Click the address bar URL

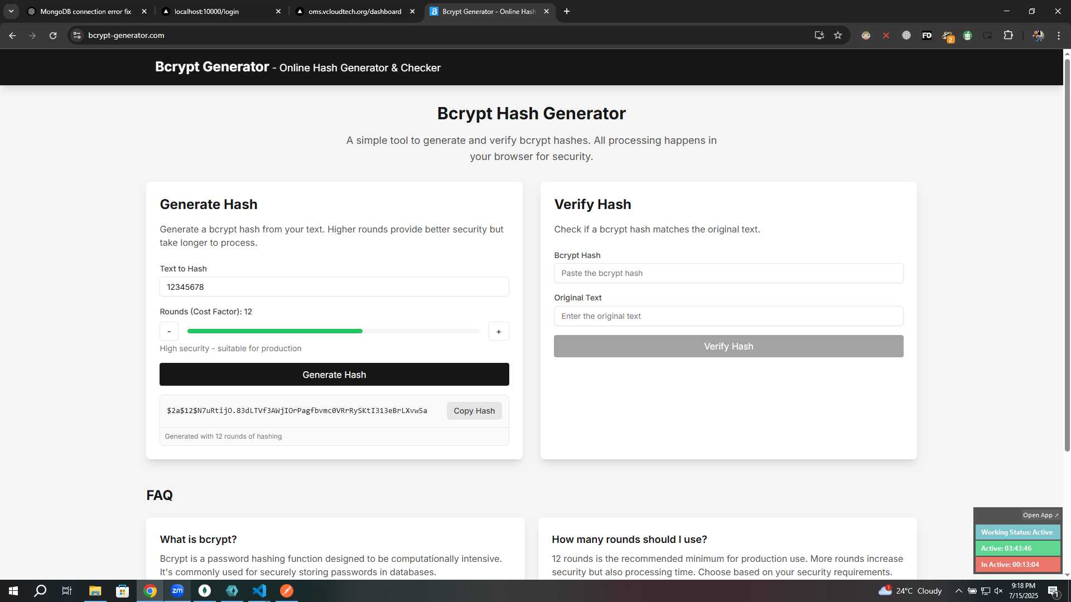point(126,35)
